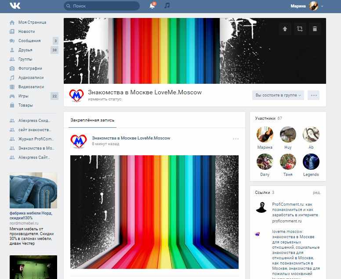Image resolution: width=341 pixels, height=279 pixels.
Task: Open Аудиозаписи music icon
Action: [12, 78]
